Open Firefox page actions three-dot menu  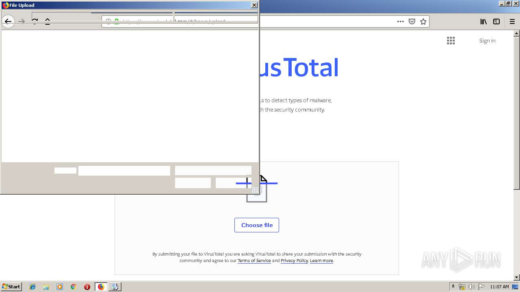[401, 21]
